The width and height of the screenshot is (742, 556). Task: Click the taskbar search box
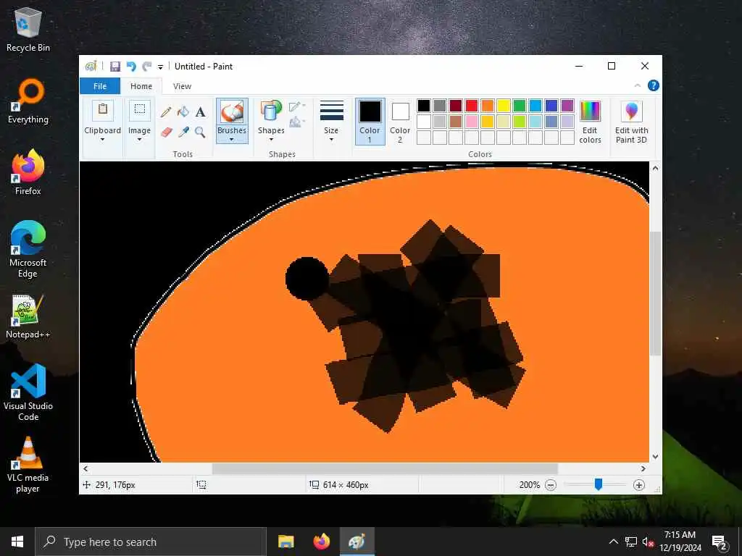pyautogui.click(x=151, y=542)
